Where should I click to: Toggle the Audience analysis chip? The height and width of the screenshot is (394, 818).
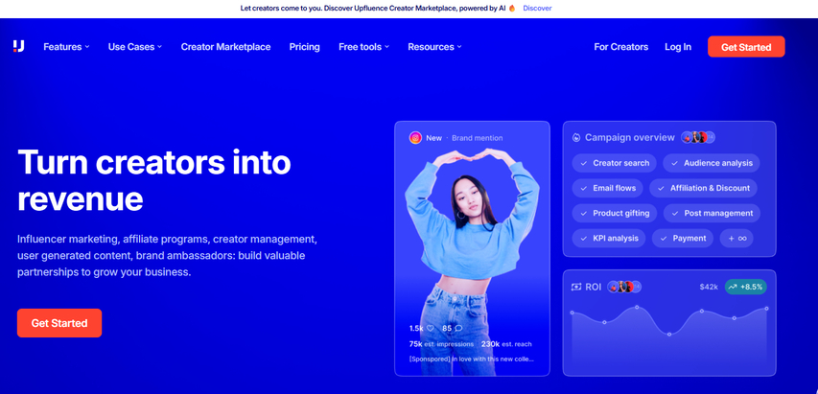tap(711, 163)
